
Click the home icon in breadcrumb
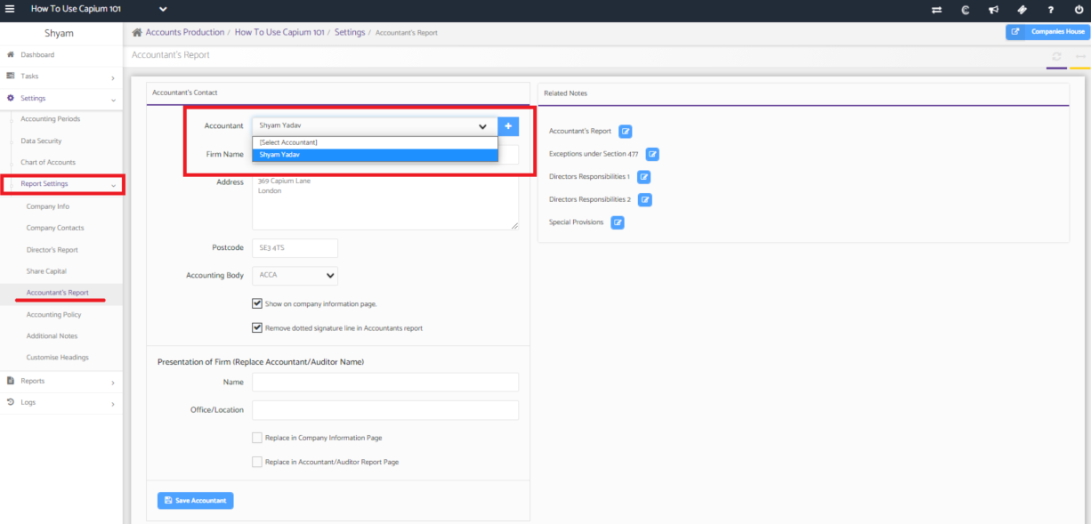point(137,32)
